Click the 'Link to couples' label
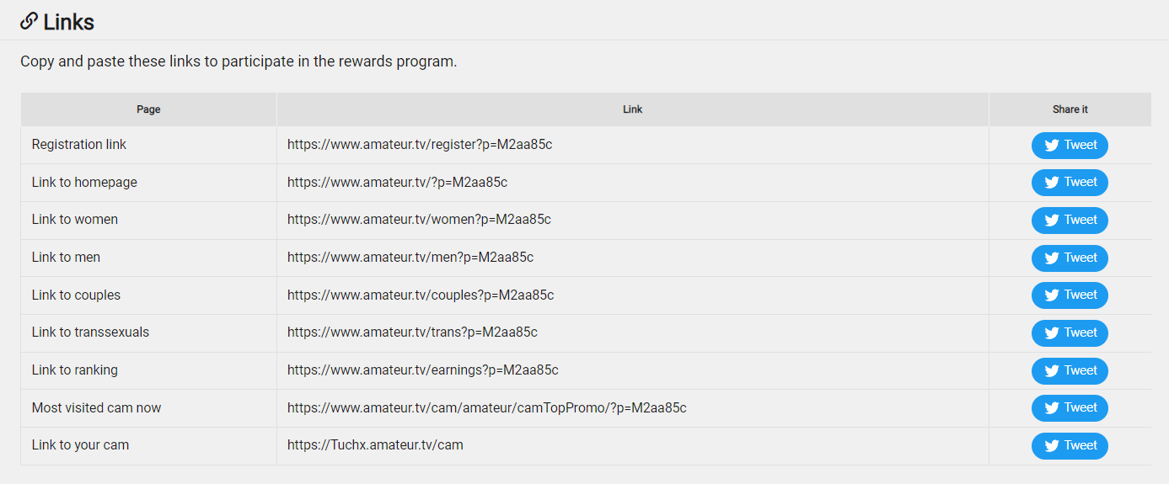 click(x=76, y=295)
